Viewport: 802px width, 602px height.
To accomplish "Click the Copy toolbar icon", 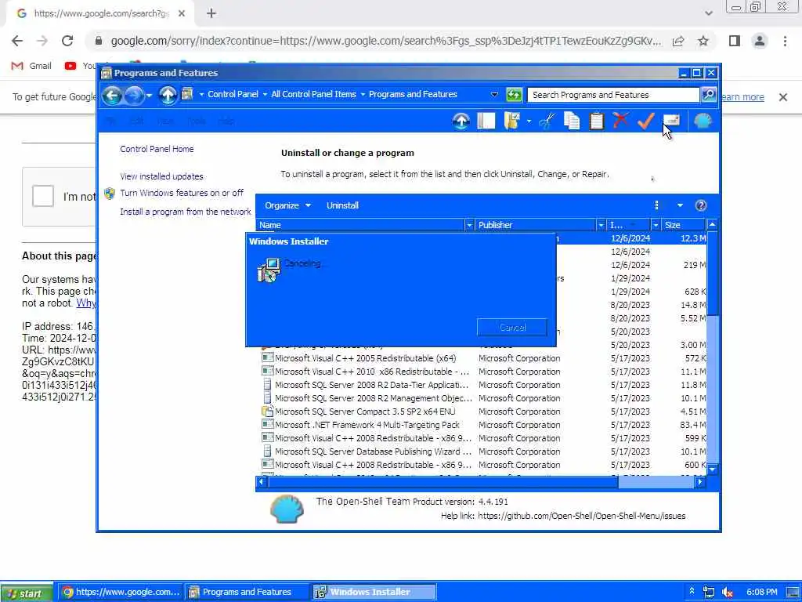I will 571,121.
